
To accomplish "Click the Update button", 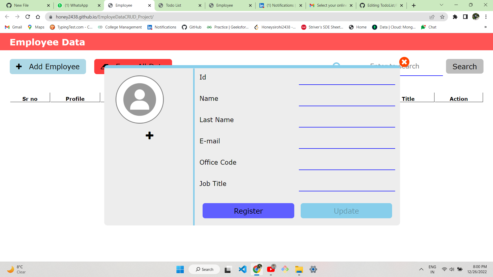I will point(346,211).
